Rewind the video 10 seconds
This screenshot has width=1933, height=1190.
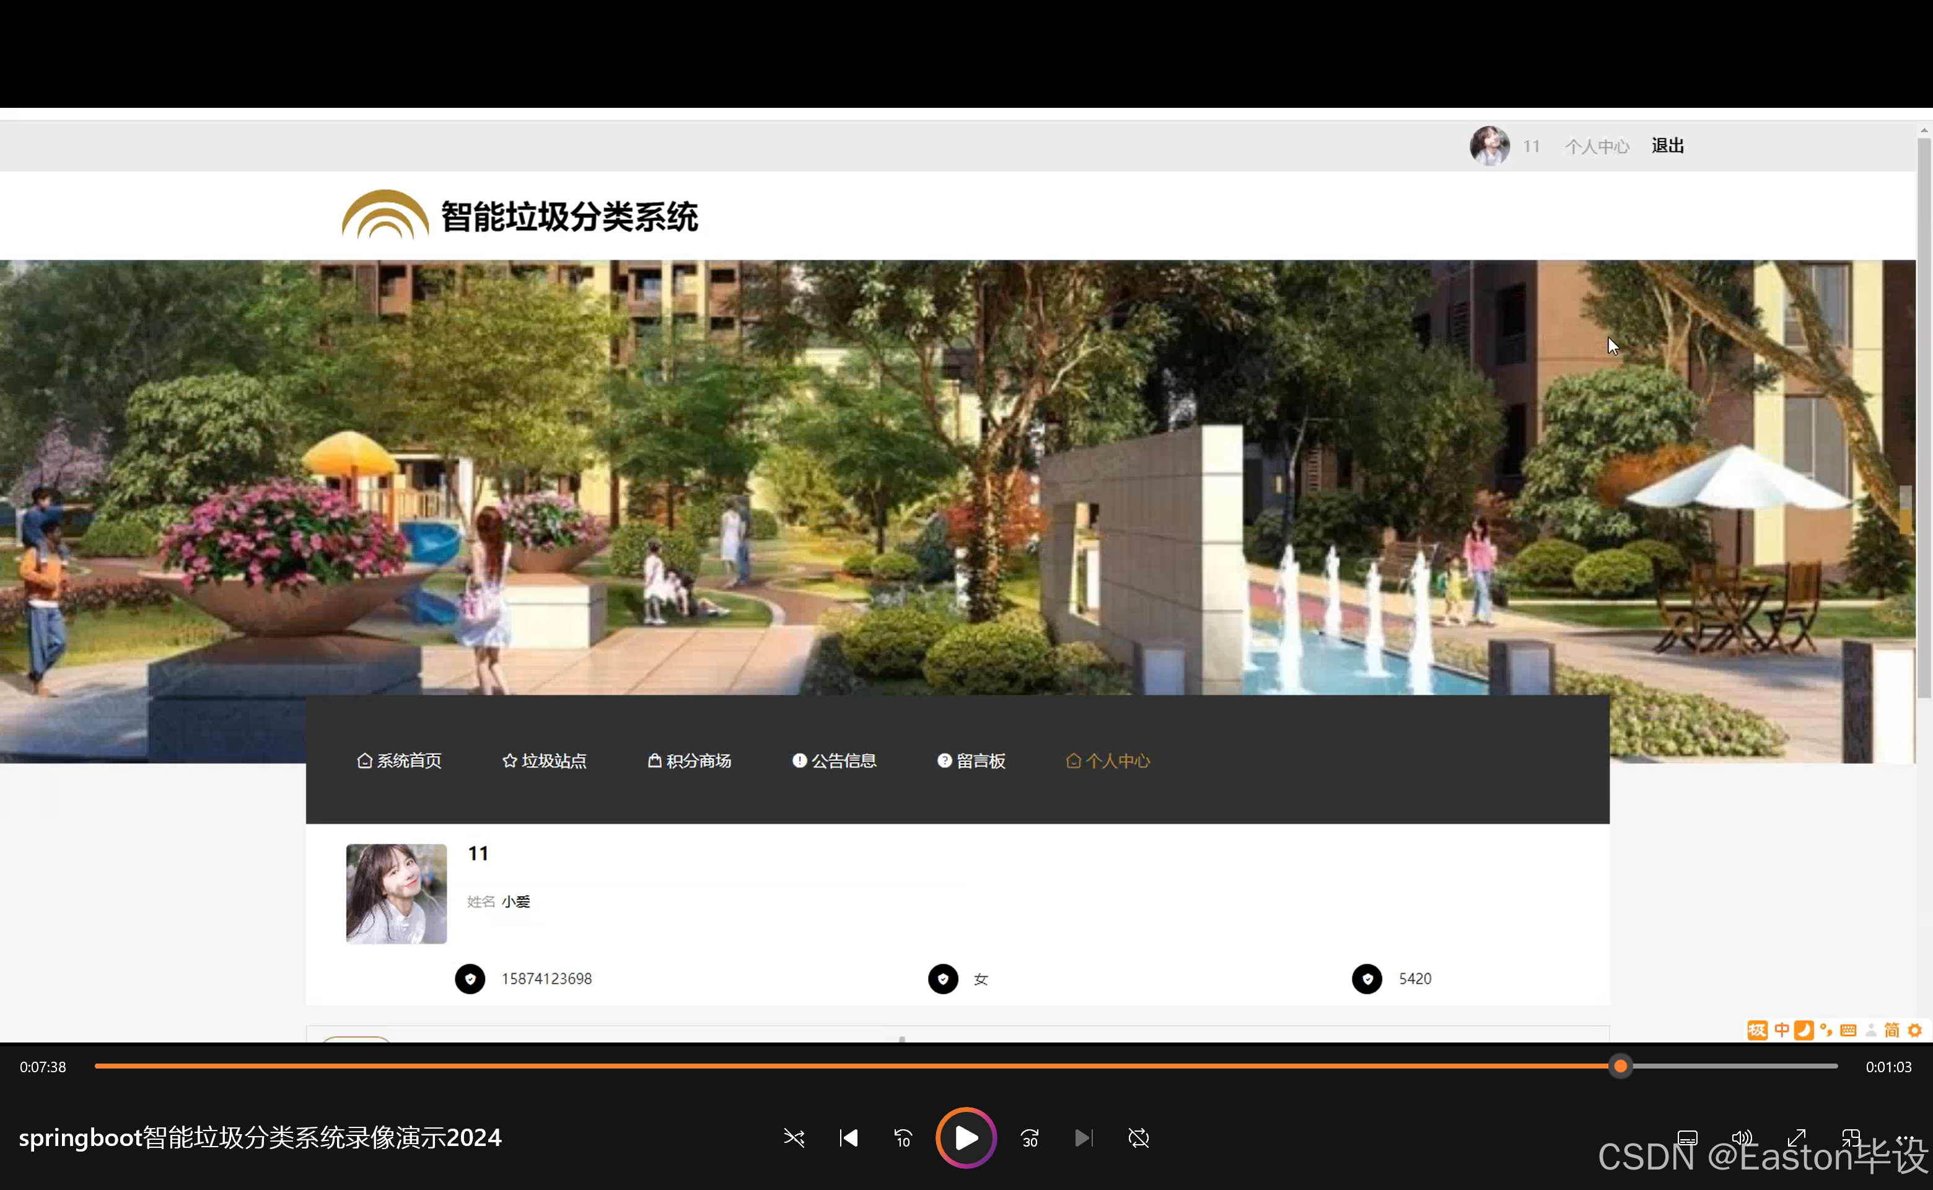[x=903, y=1138]
